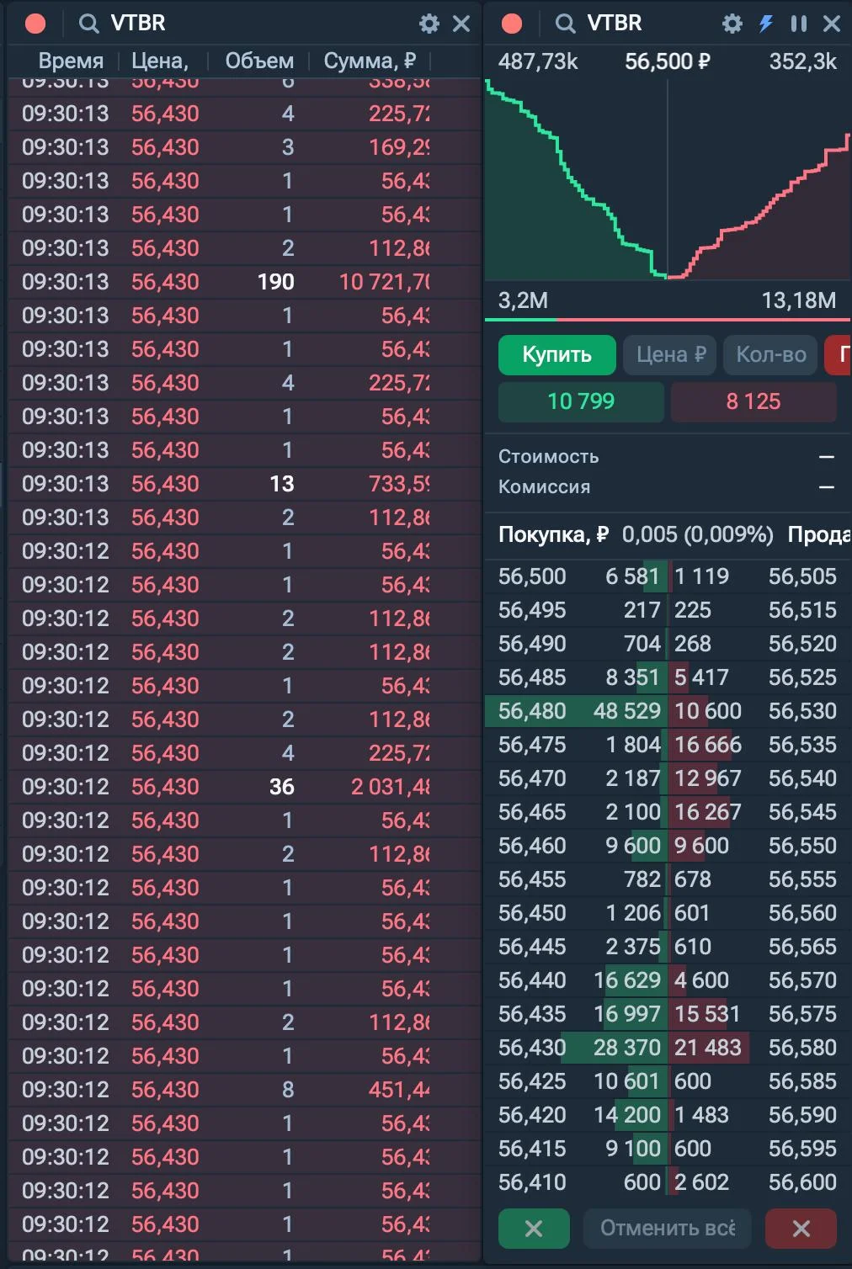
Task: Select buy quantity 10 799
Action: pyautogui.click(x=581, y=401)
